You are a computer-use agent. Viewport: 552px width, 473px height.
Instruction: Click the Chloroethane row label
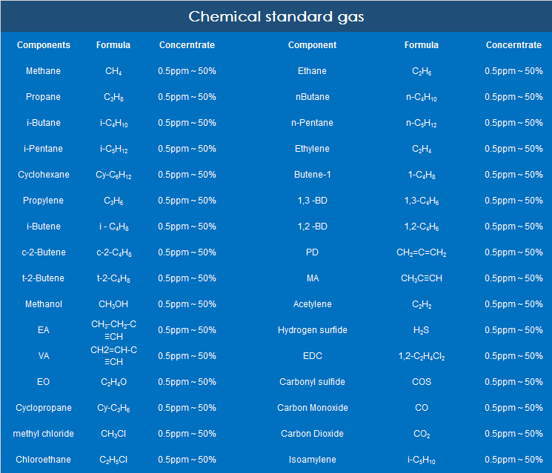pos(44,460)
